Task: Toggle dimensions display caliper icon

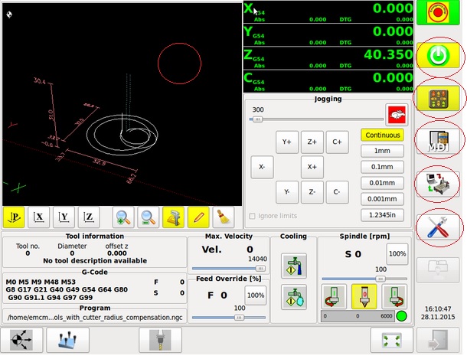Action: pyautogui.click(x=173, y=217)
